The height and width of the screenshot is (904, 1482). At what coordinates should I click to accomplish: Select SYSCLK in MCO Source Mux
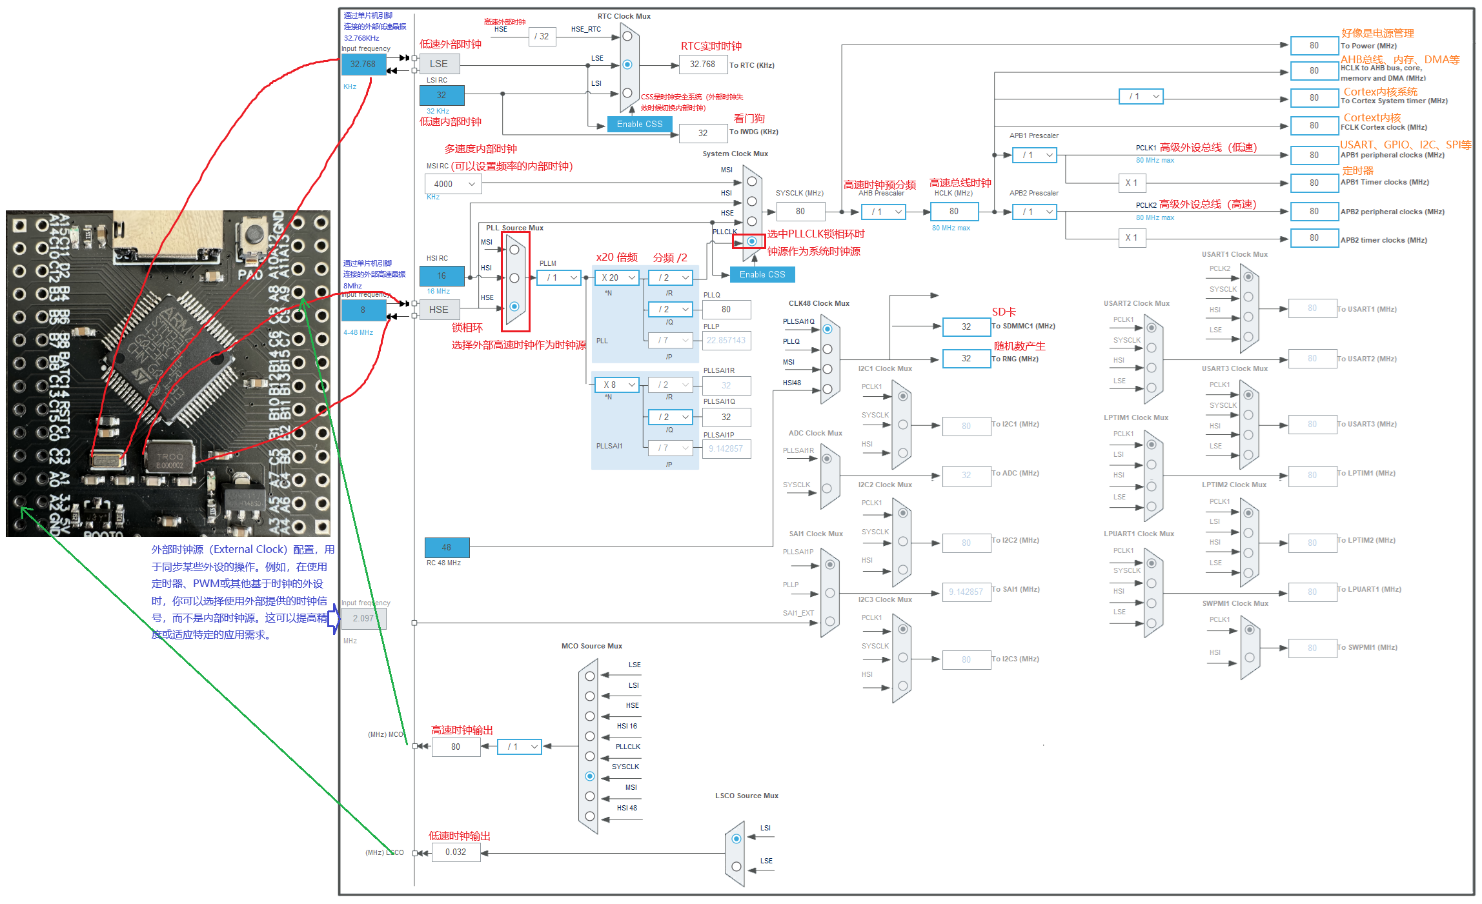[x=590, y=776]
